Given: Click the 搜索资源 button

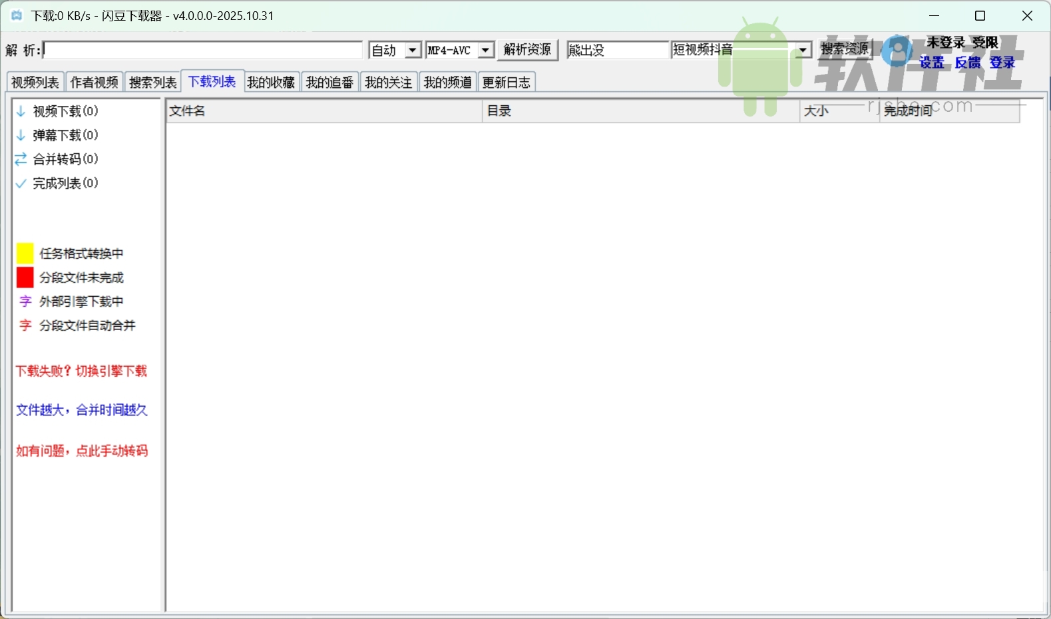Looking at the screenshot, I should click(x=845, y=49).
